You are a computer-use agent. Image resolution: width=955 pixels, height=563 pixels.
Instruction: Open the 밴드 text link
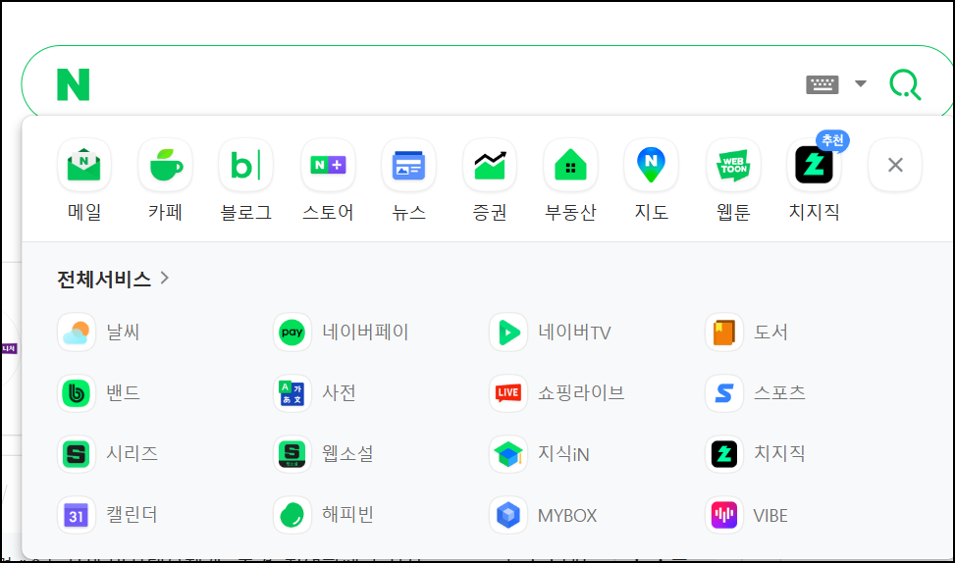tap(123, 392)
